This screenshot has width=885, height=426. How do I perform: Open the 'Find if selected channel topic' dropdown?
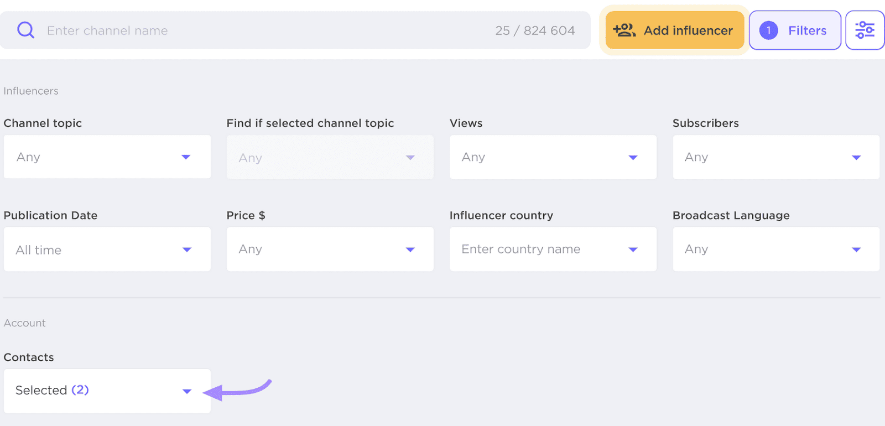pyautogui.click(x=330, y=157)
